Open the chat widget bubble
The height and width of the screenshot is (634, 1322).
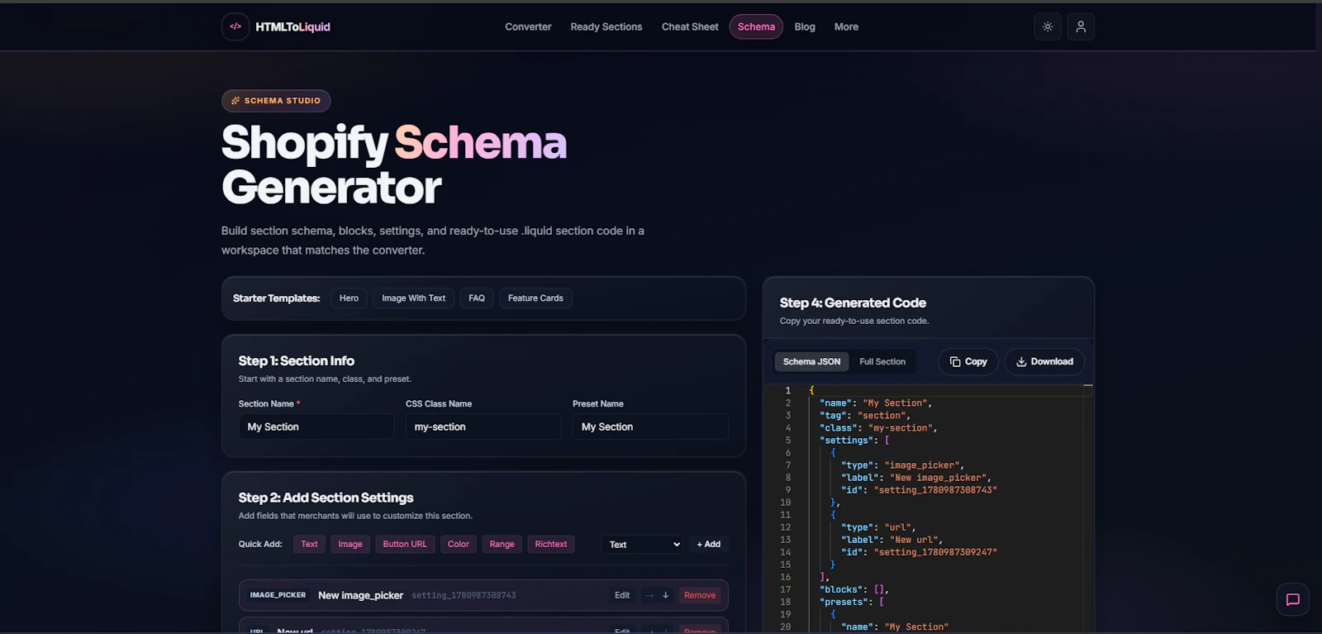[x=1293, y=599]
